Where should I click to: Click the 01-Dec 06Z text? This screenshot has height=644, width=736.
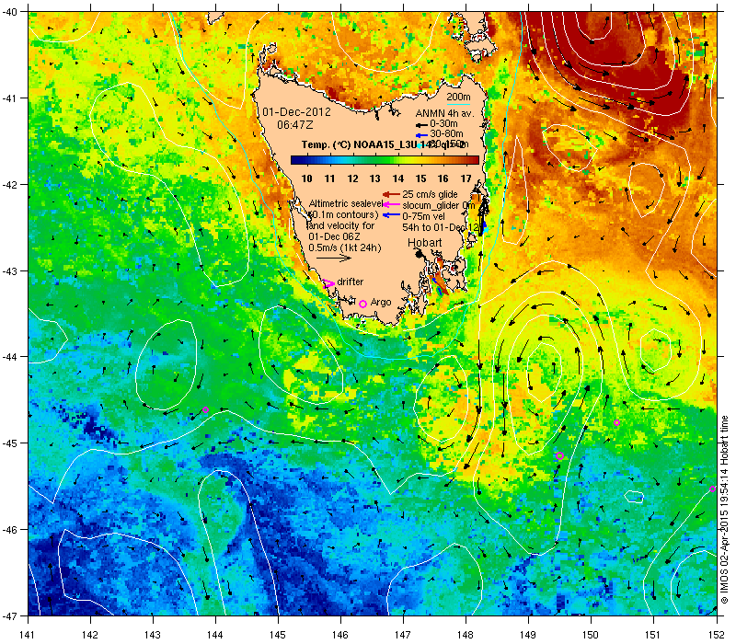pyautogui.click(x=336, y=236)
